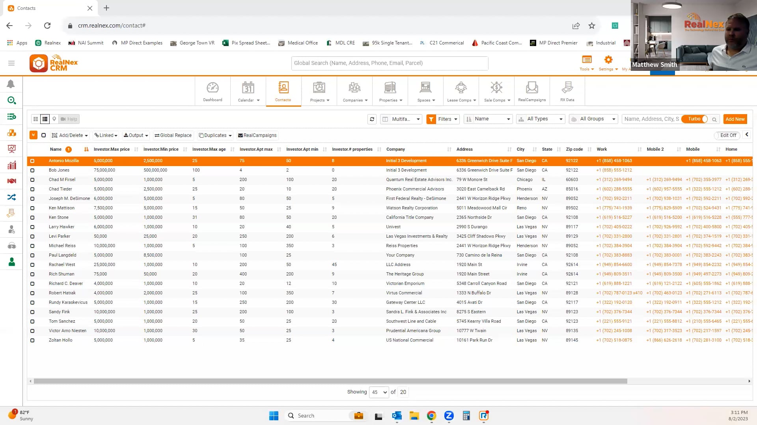Viewport: 757px width, 425px height.
Task: Open Outlook from the Windows taskbar
Action: [x=397, y=416]
